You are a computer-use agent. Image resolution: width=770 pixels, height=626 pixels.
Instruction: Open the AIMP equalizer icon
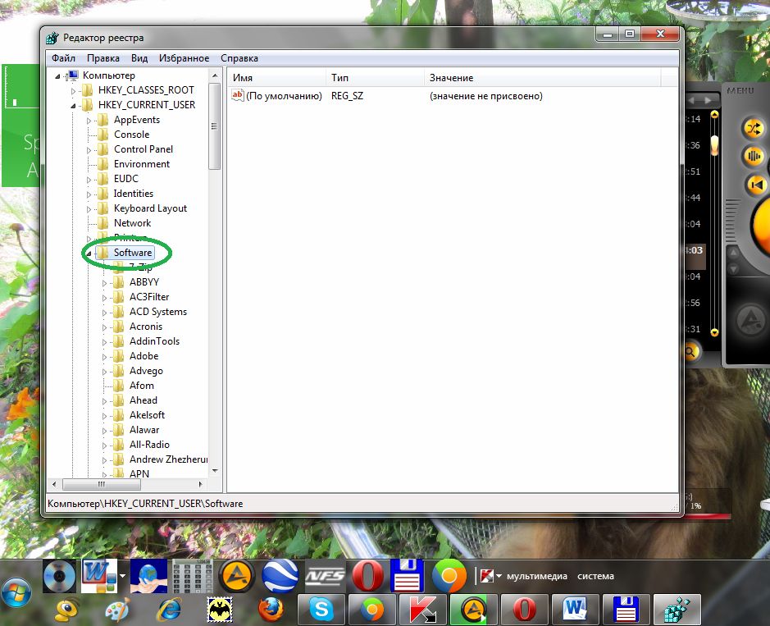[753, 156]
